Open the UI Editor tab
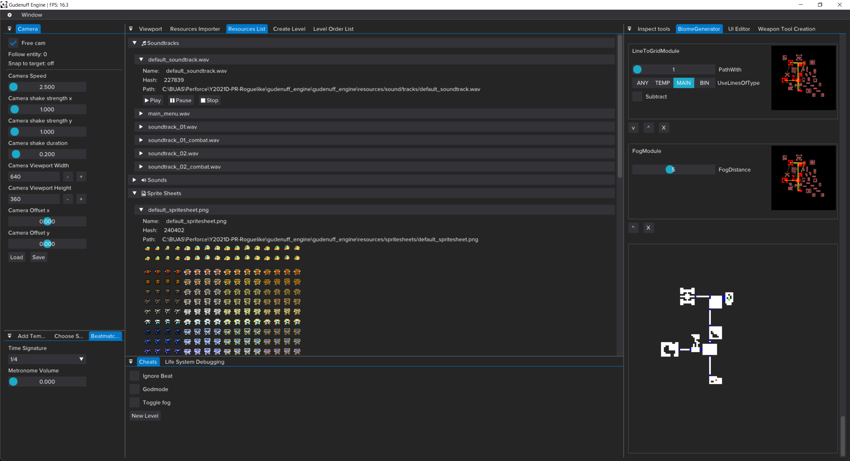Screen dimensions: 850x461 pos(739,29)
